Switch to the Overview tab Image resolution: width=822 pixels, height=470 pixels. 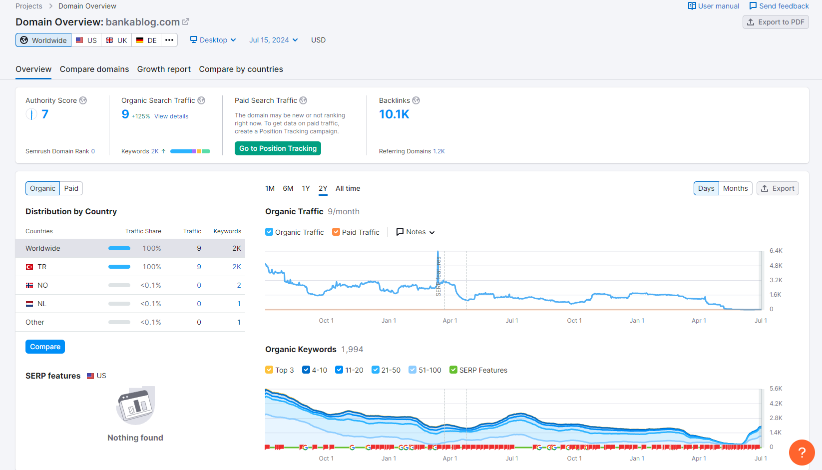tap(33, 69)
